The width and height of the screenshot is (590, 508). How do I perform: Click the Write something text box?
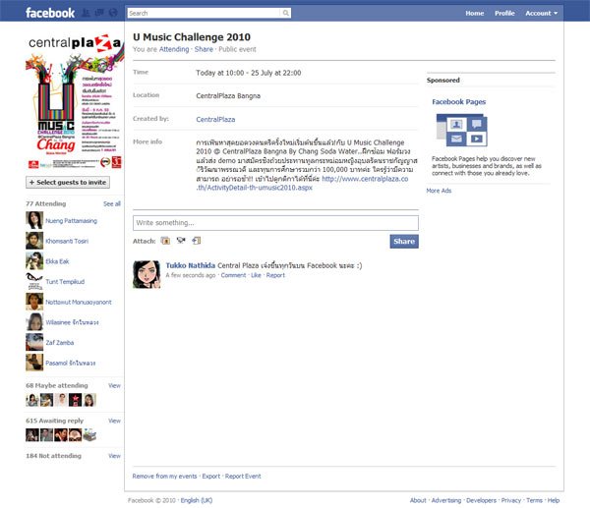275,223
